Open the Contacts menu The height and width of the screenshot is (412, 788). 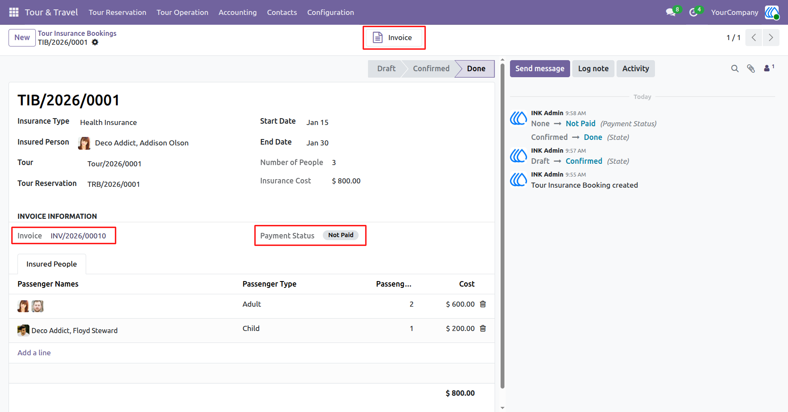pyautogui.click(x=282, y=12)
